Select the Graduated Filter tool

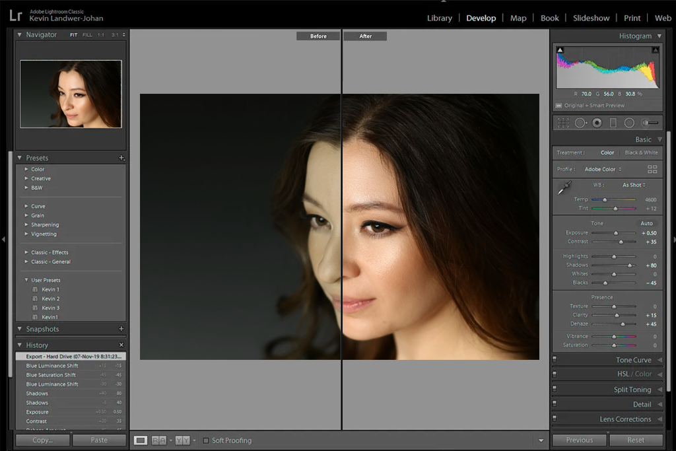[x=613, y=123]
